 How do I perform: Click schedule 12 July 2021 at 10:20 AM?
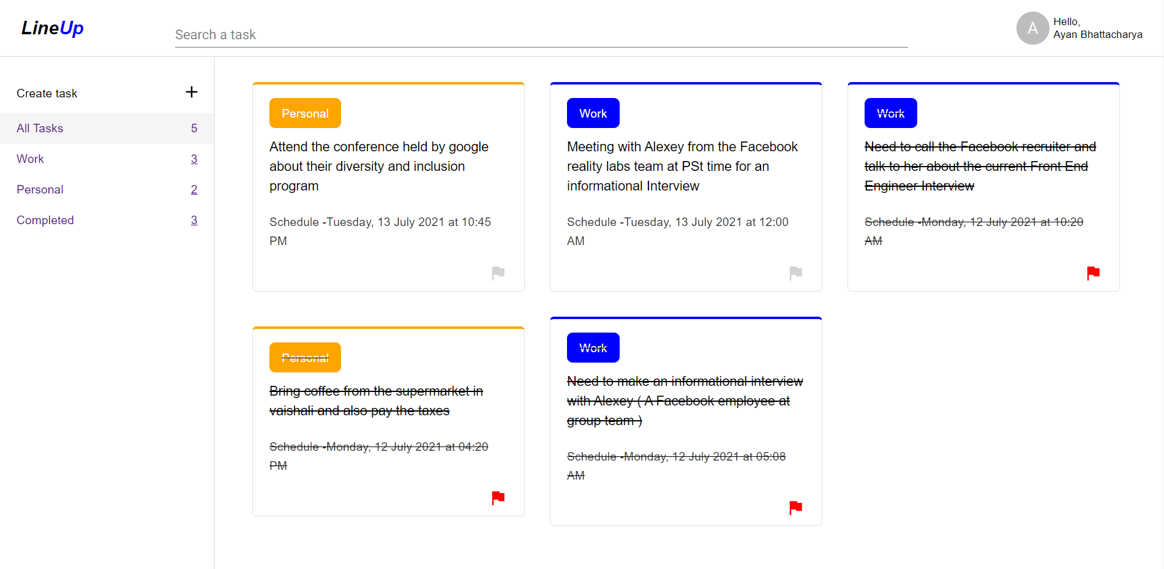pyautogui.click(x=974, y=232)
